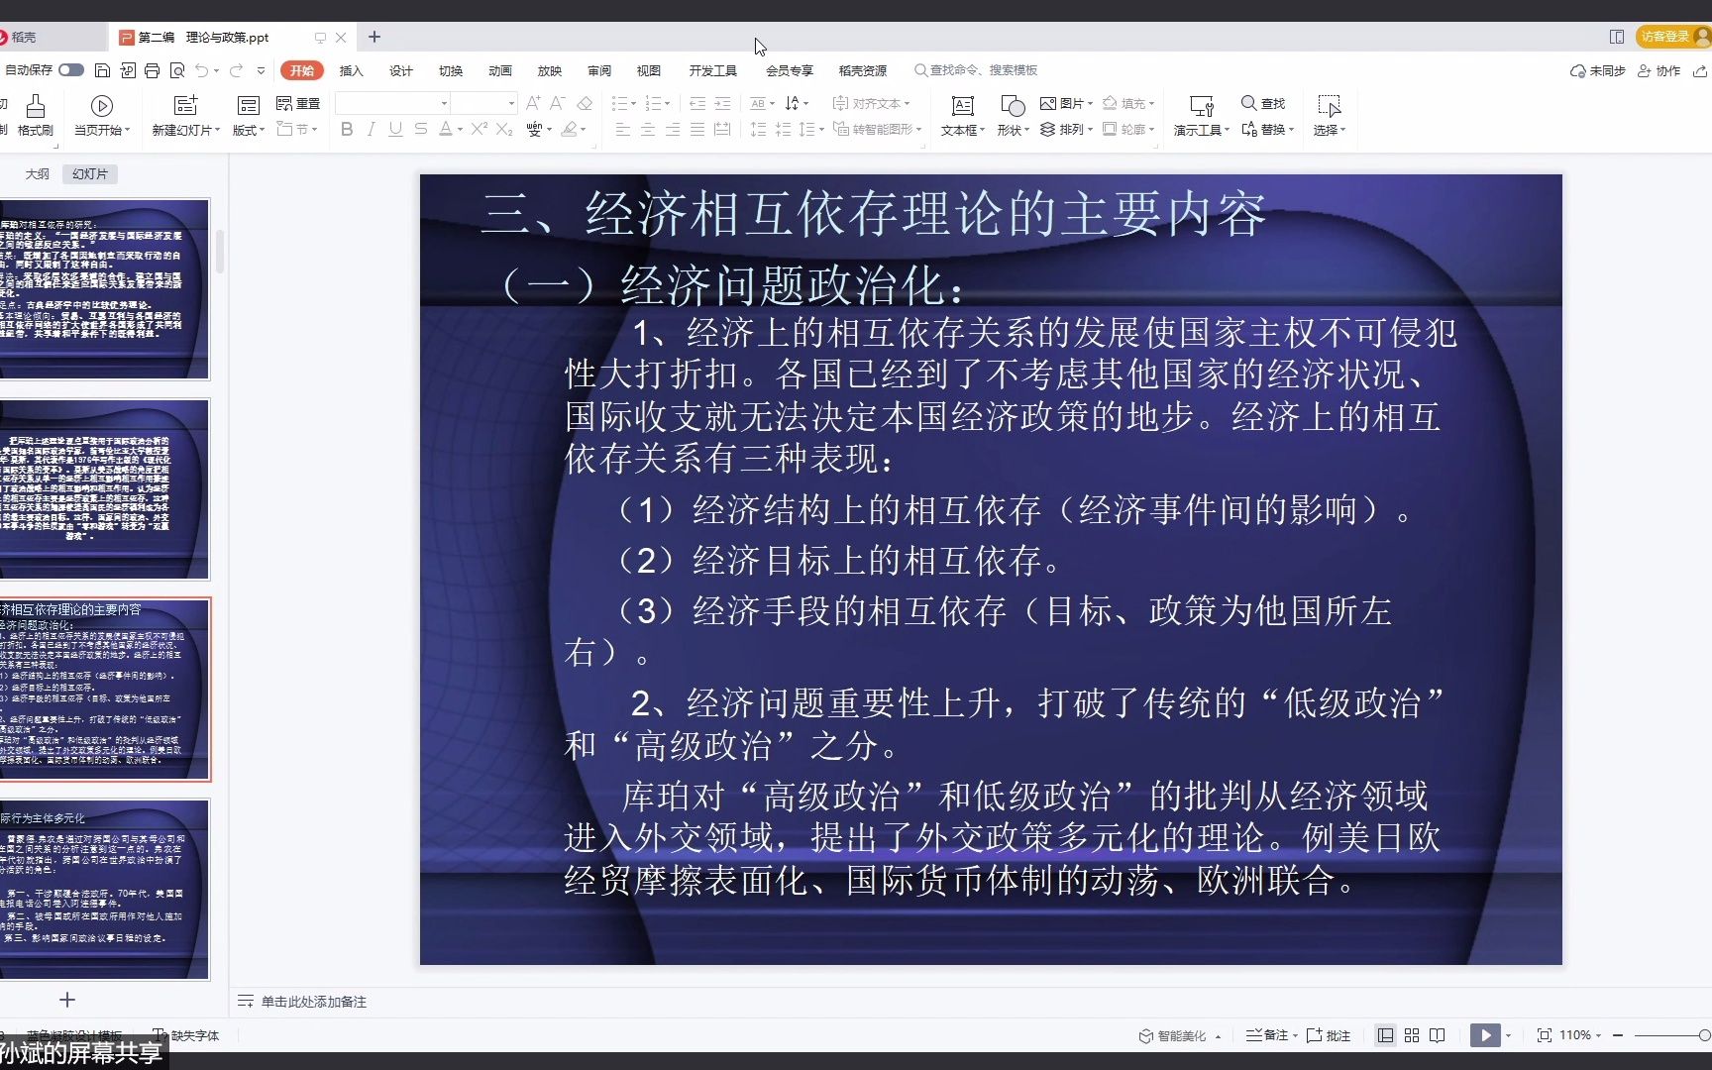Click the redo arrow icon
The width and height of the screenshot is (1712, 1070).
(x=236, y=70)
